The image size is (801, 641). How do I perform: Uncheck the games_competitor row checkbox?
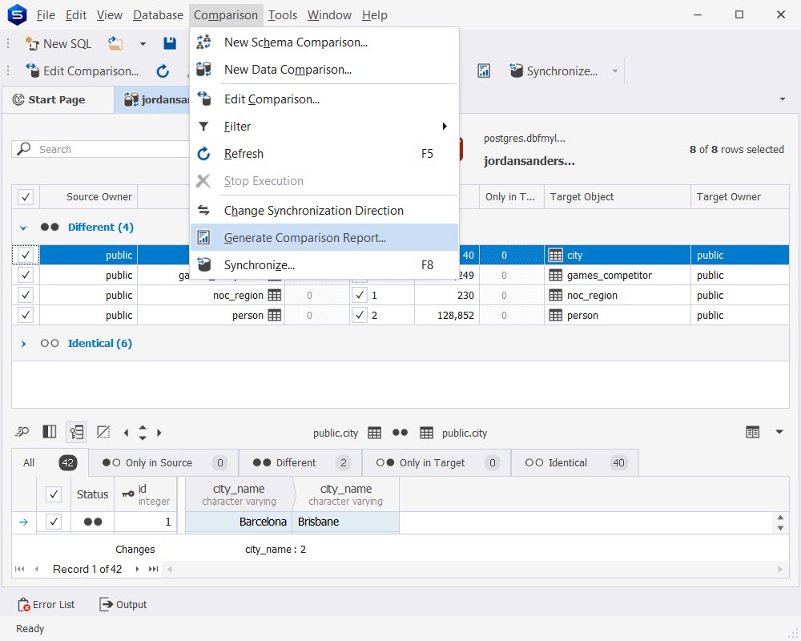(26, 275)
